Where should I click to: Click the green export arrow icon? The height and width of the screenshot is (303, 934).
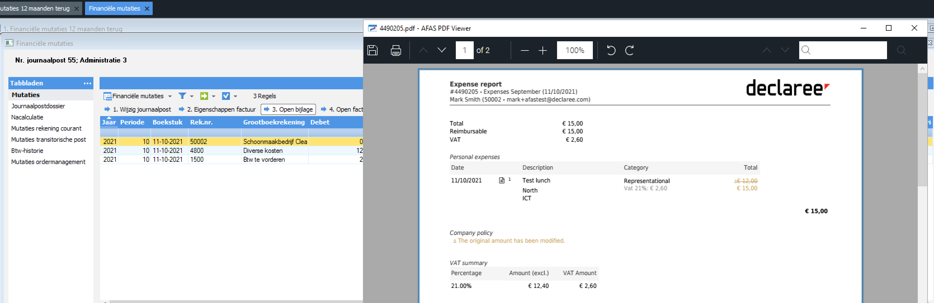pos(204,96)
